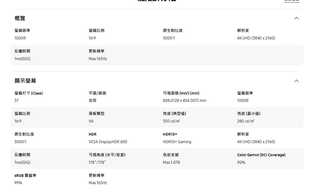Click the VESA DisplayHDR 600 value
314x187 pixels.
[x=108, y=142]
